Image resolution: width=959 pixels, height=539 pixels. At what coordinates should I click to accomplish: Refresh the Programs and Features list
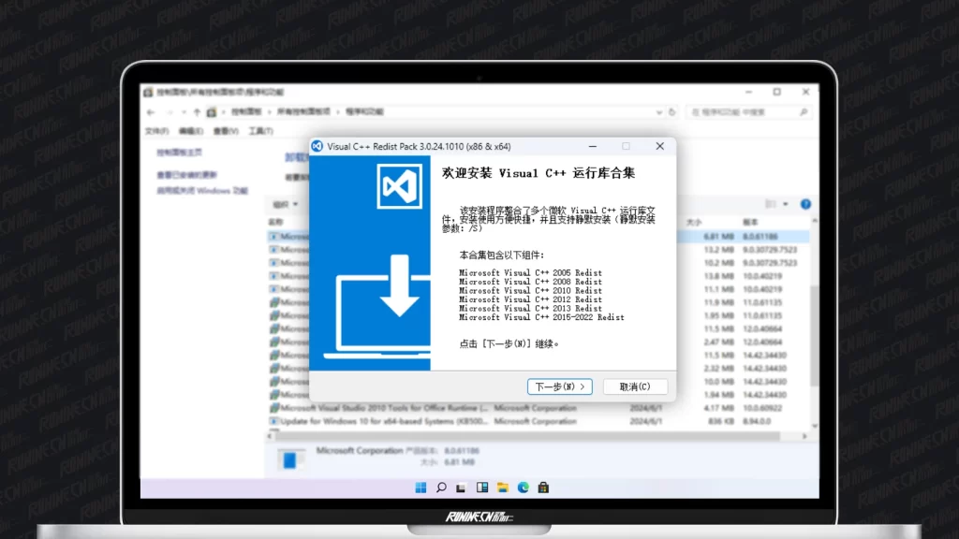point(672,112)
